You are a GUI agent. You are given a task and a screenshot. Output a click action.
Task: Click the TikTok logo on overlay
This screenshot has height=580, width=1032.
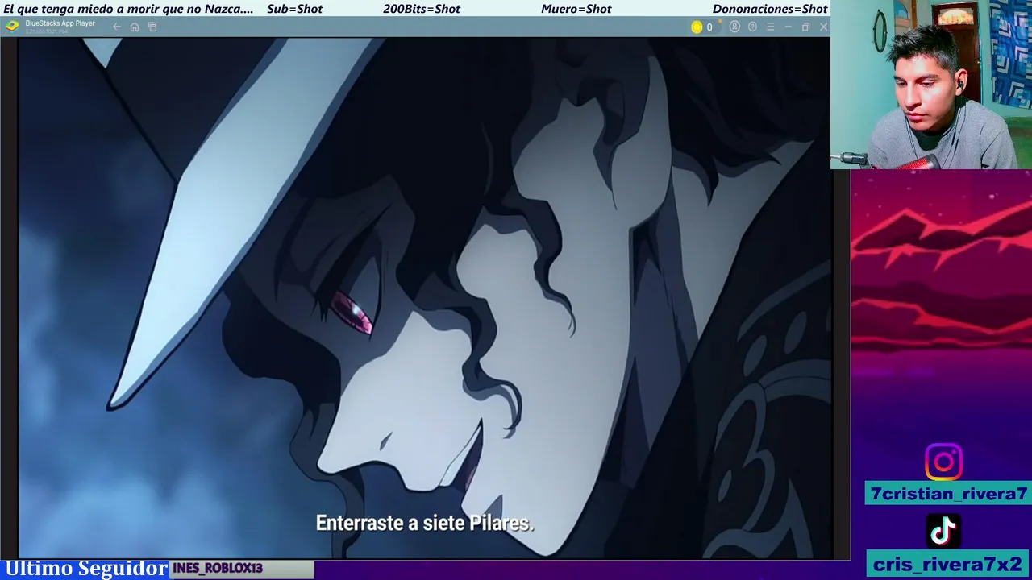(x=943, y=532)
